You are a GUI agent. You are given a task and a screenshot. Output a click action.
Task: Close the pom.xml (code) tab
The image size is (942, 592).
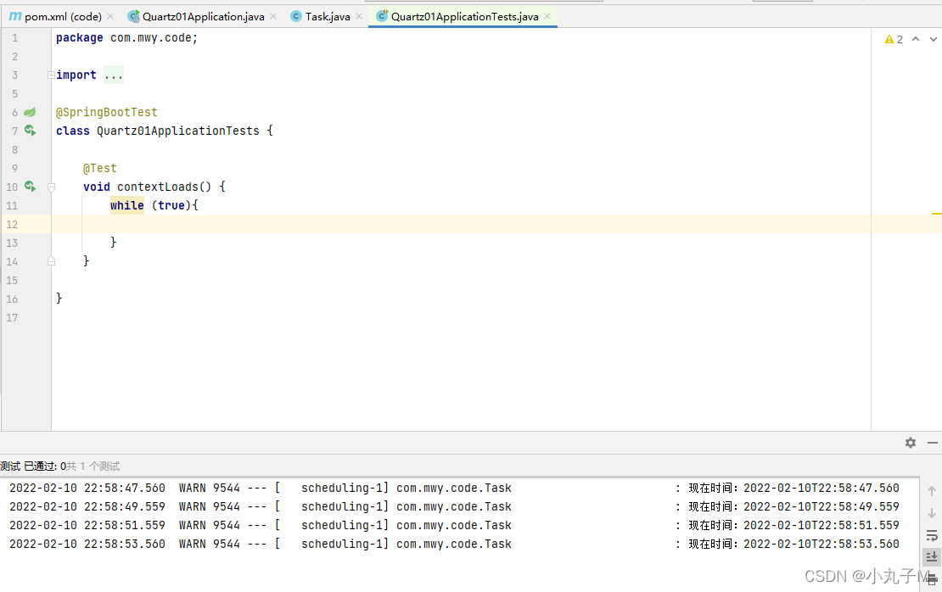pos(110,17)
